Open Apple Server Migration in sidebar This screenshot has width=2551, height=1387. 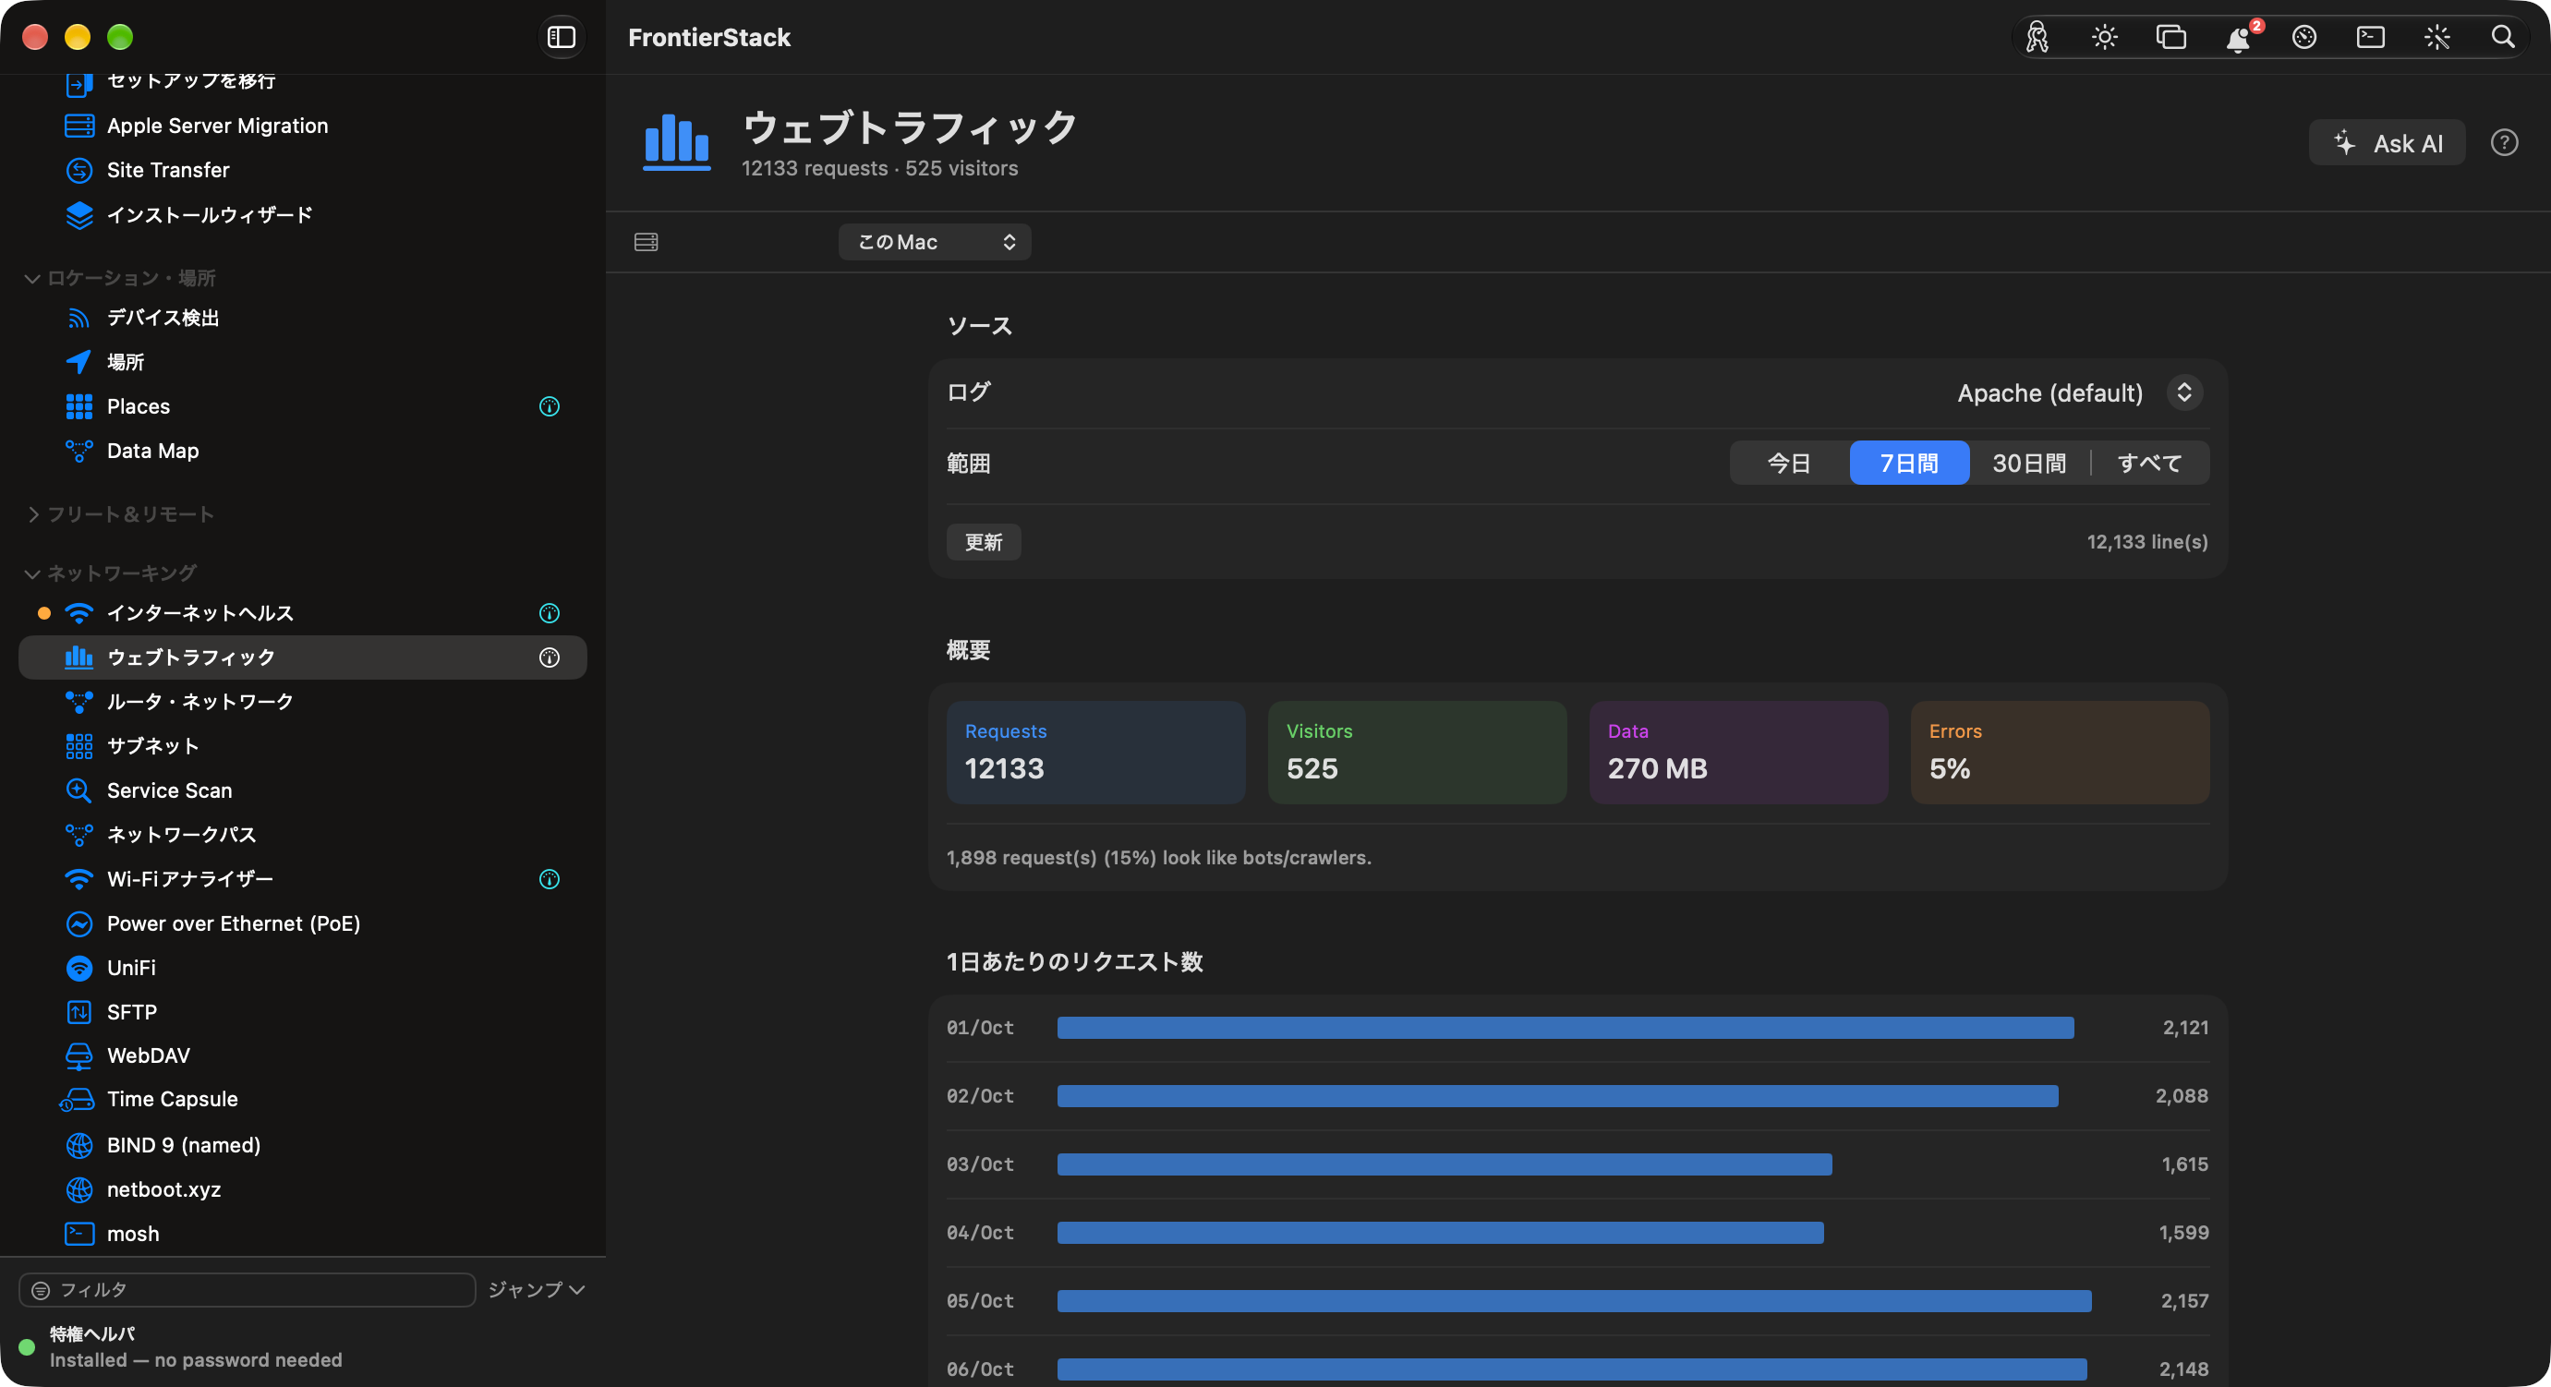coord(303,126)
